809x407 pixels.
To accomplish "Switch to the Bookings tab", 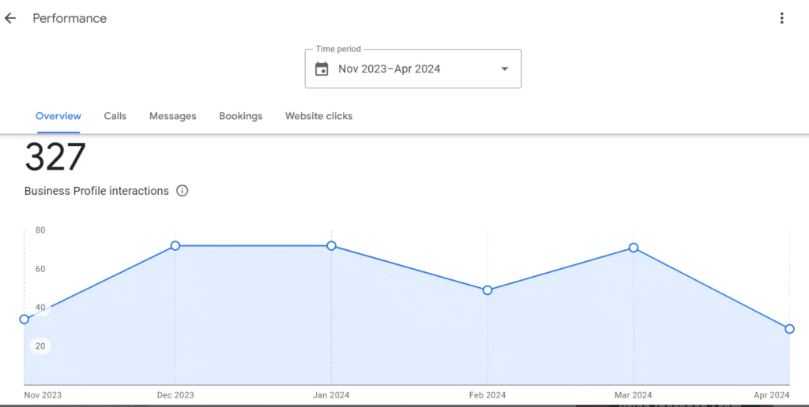I will (x=240, y=116).
